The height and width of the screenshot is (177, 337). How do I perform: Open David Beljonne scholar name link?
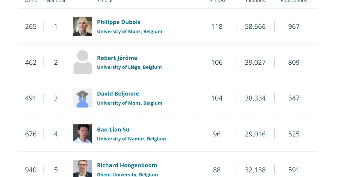pos(118,94)
